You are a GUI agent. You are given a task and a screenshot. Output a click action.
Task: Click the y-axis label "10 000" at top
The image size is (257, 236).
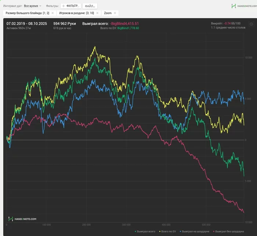249,58
